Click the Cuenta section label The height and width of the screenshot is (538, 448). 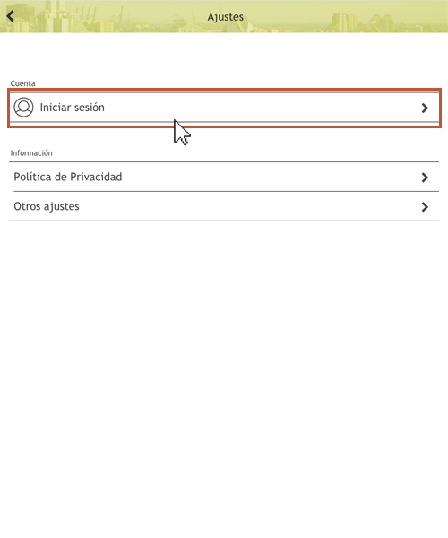[x=22, y=83]
